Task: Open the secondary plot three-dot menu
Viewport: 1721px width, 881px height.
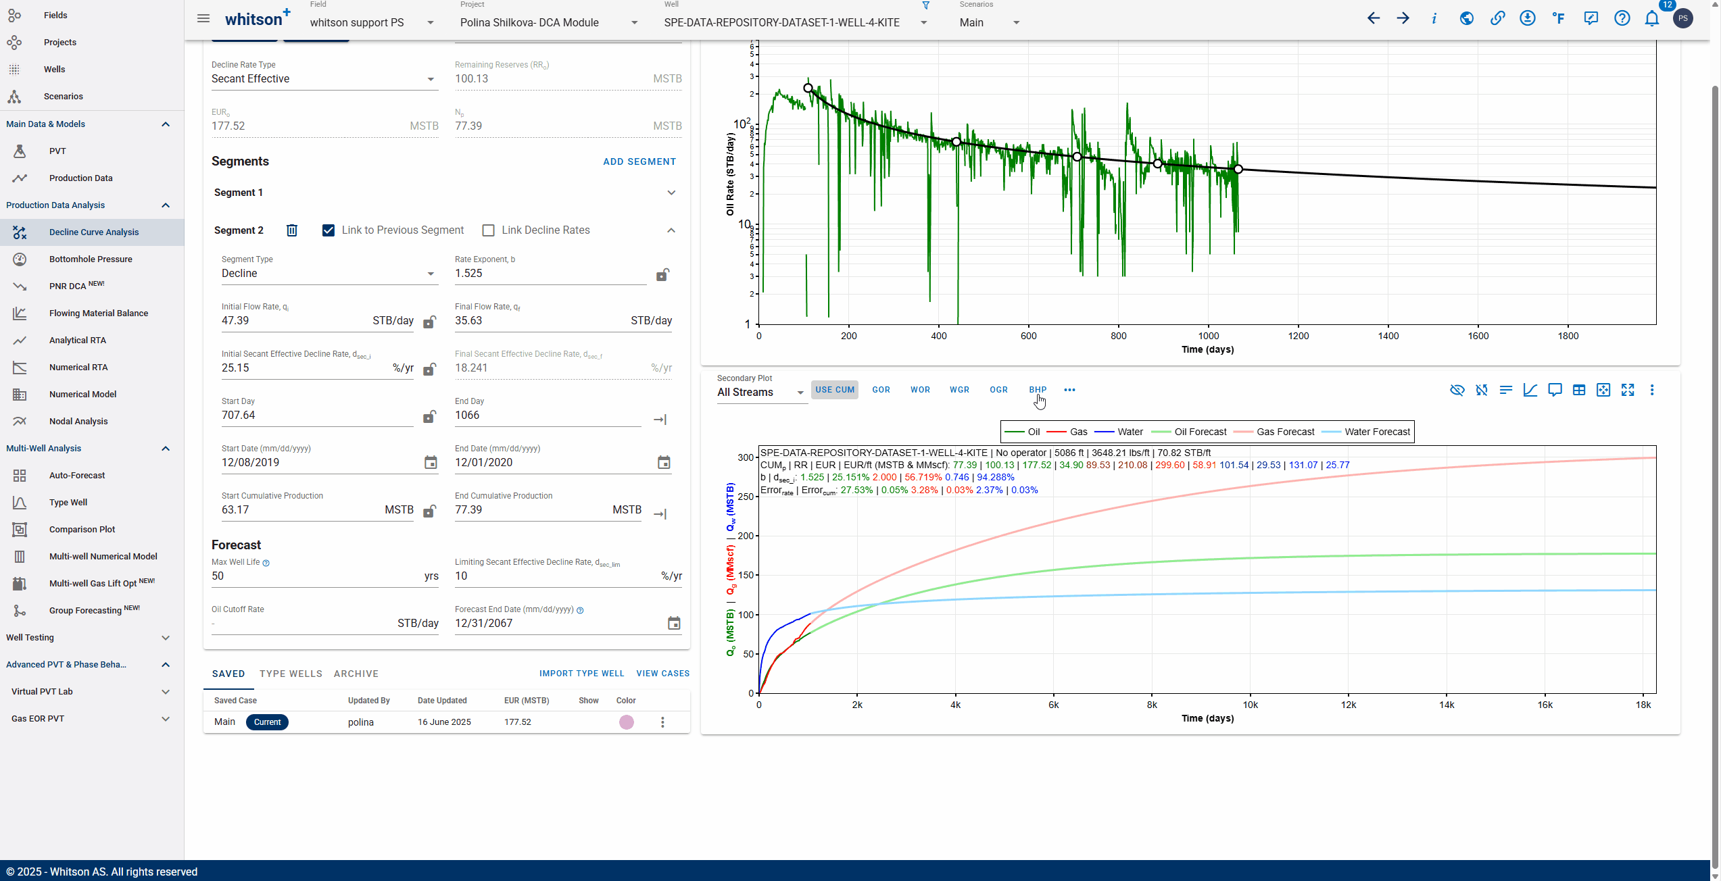Action: click(x=1652, y=390)
